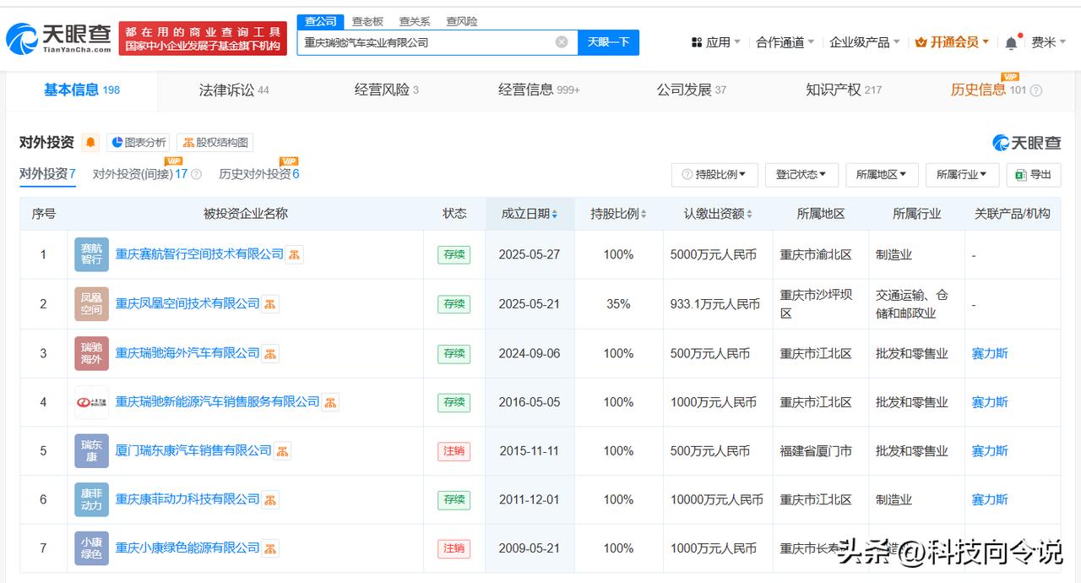1081x583 pixels.
Task: Switch to 经营信息 tab
Action: tap(539, 90)
